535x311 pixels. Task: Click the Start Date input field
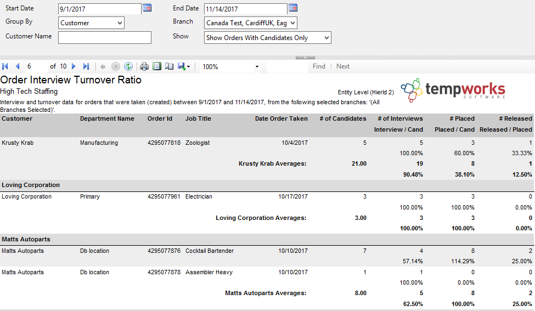pos(99,9)
